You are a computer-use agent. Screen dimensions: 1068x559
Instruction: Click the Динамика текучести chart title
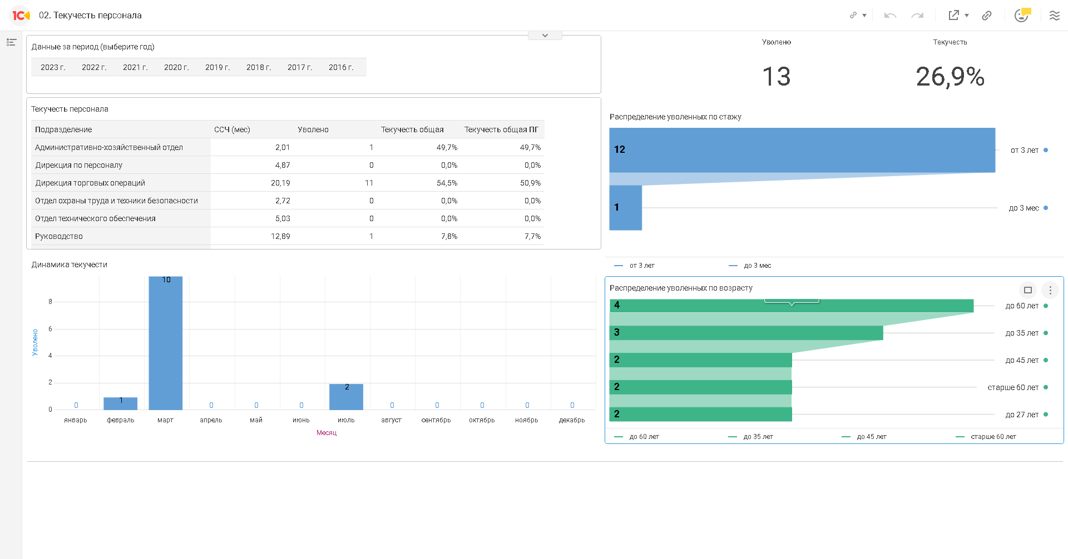70,264
